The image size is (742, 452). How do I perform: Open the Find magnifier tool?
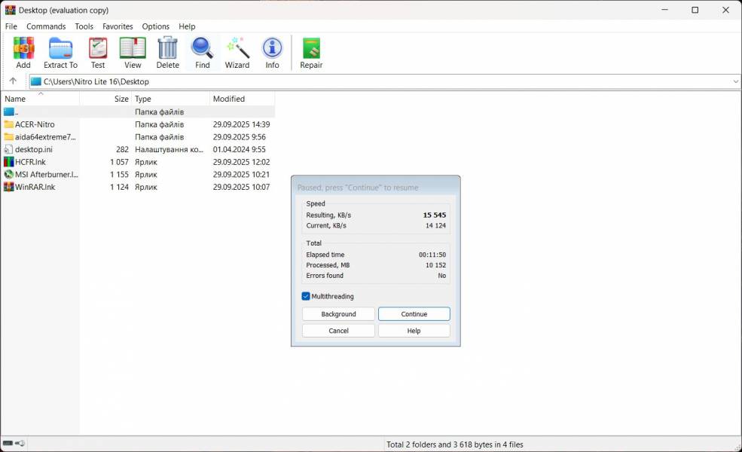click(x=202, y=52)
